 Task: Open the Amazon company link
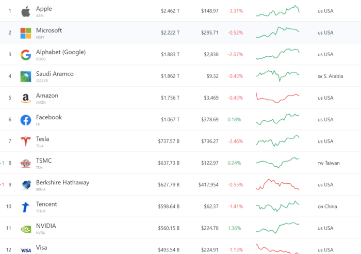[47, 96]
